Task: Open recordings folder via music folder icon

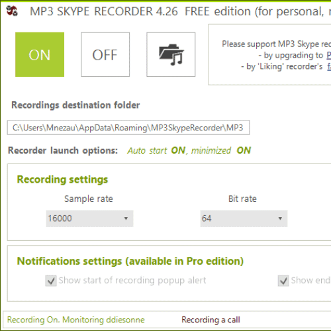Action: 171,54
